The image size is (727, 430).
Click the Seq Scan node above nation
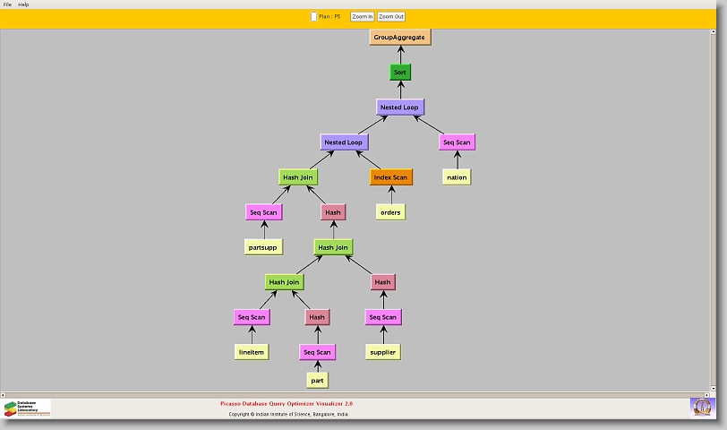[457, 142]
